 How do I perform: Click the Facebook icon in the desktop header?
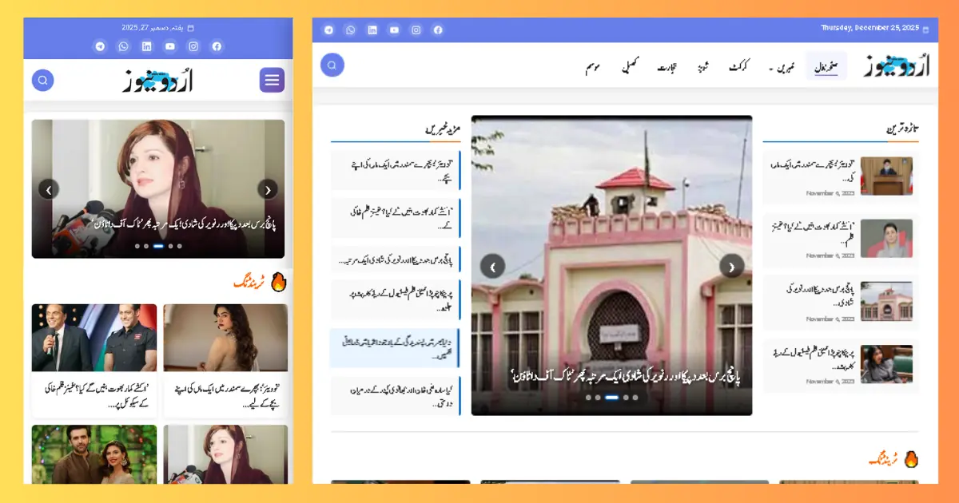(x=438, y=30)
